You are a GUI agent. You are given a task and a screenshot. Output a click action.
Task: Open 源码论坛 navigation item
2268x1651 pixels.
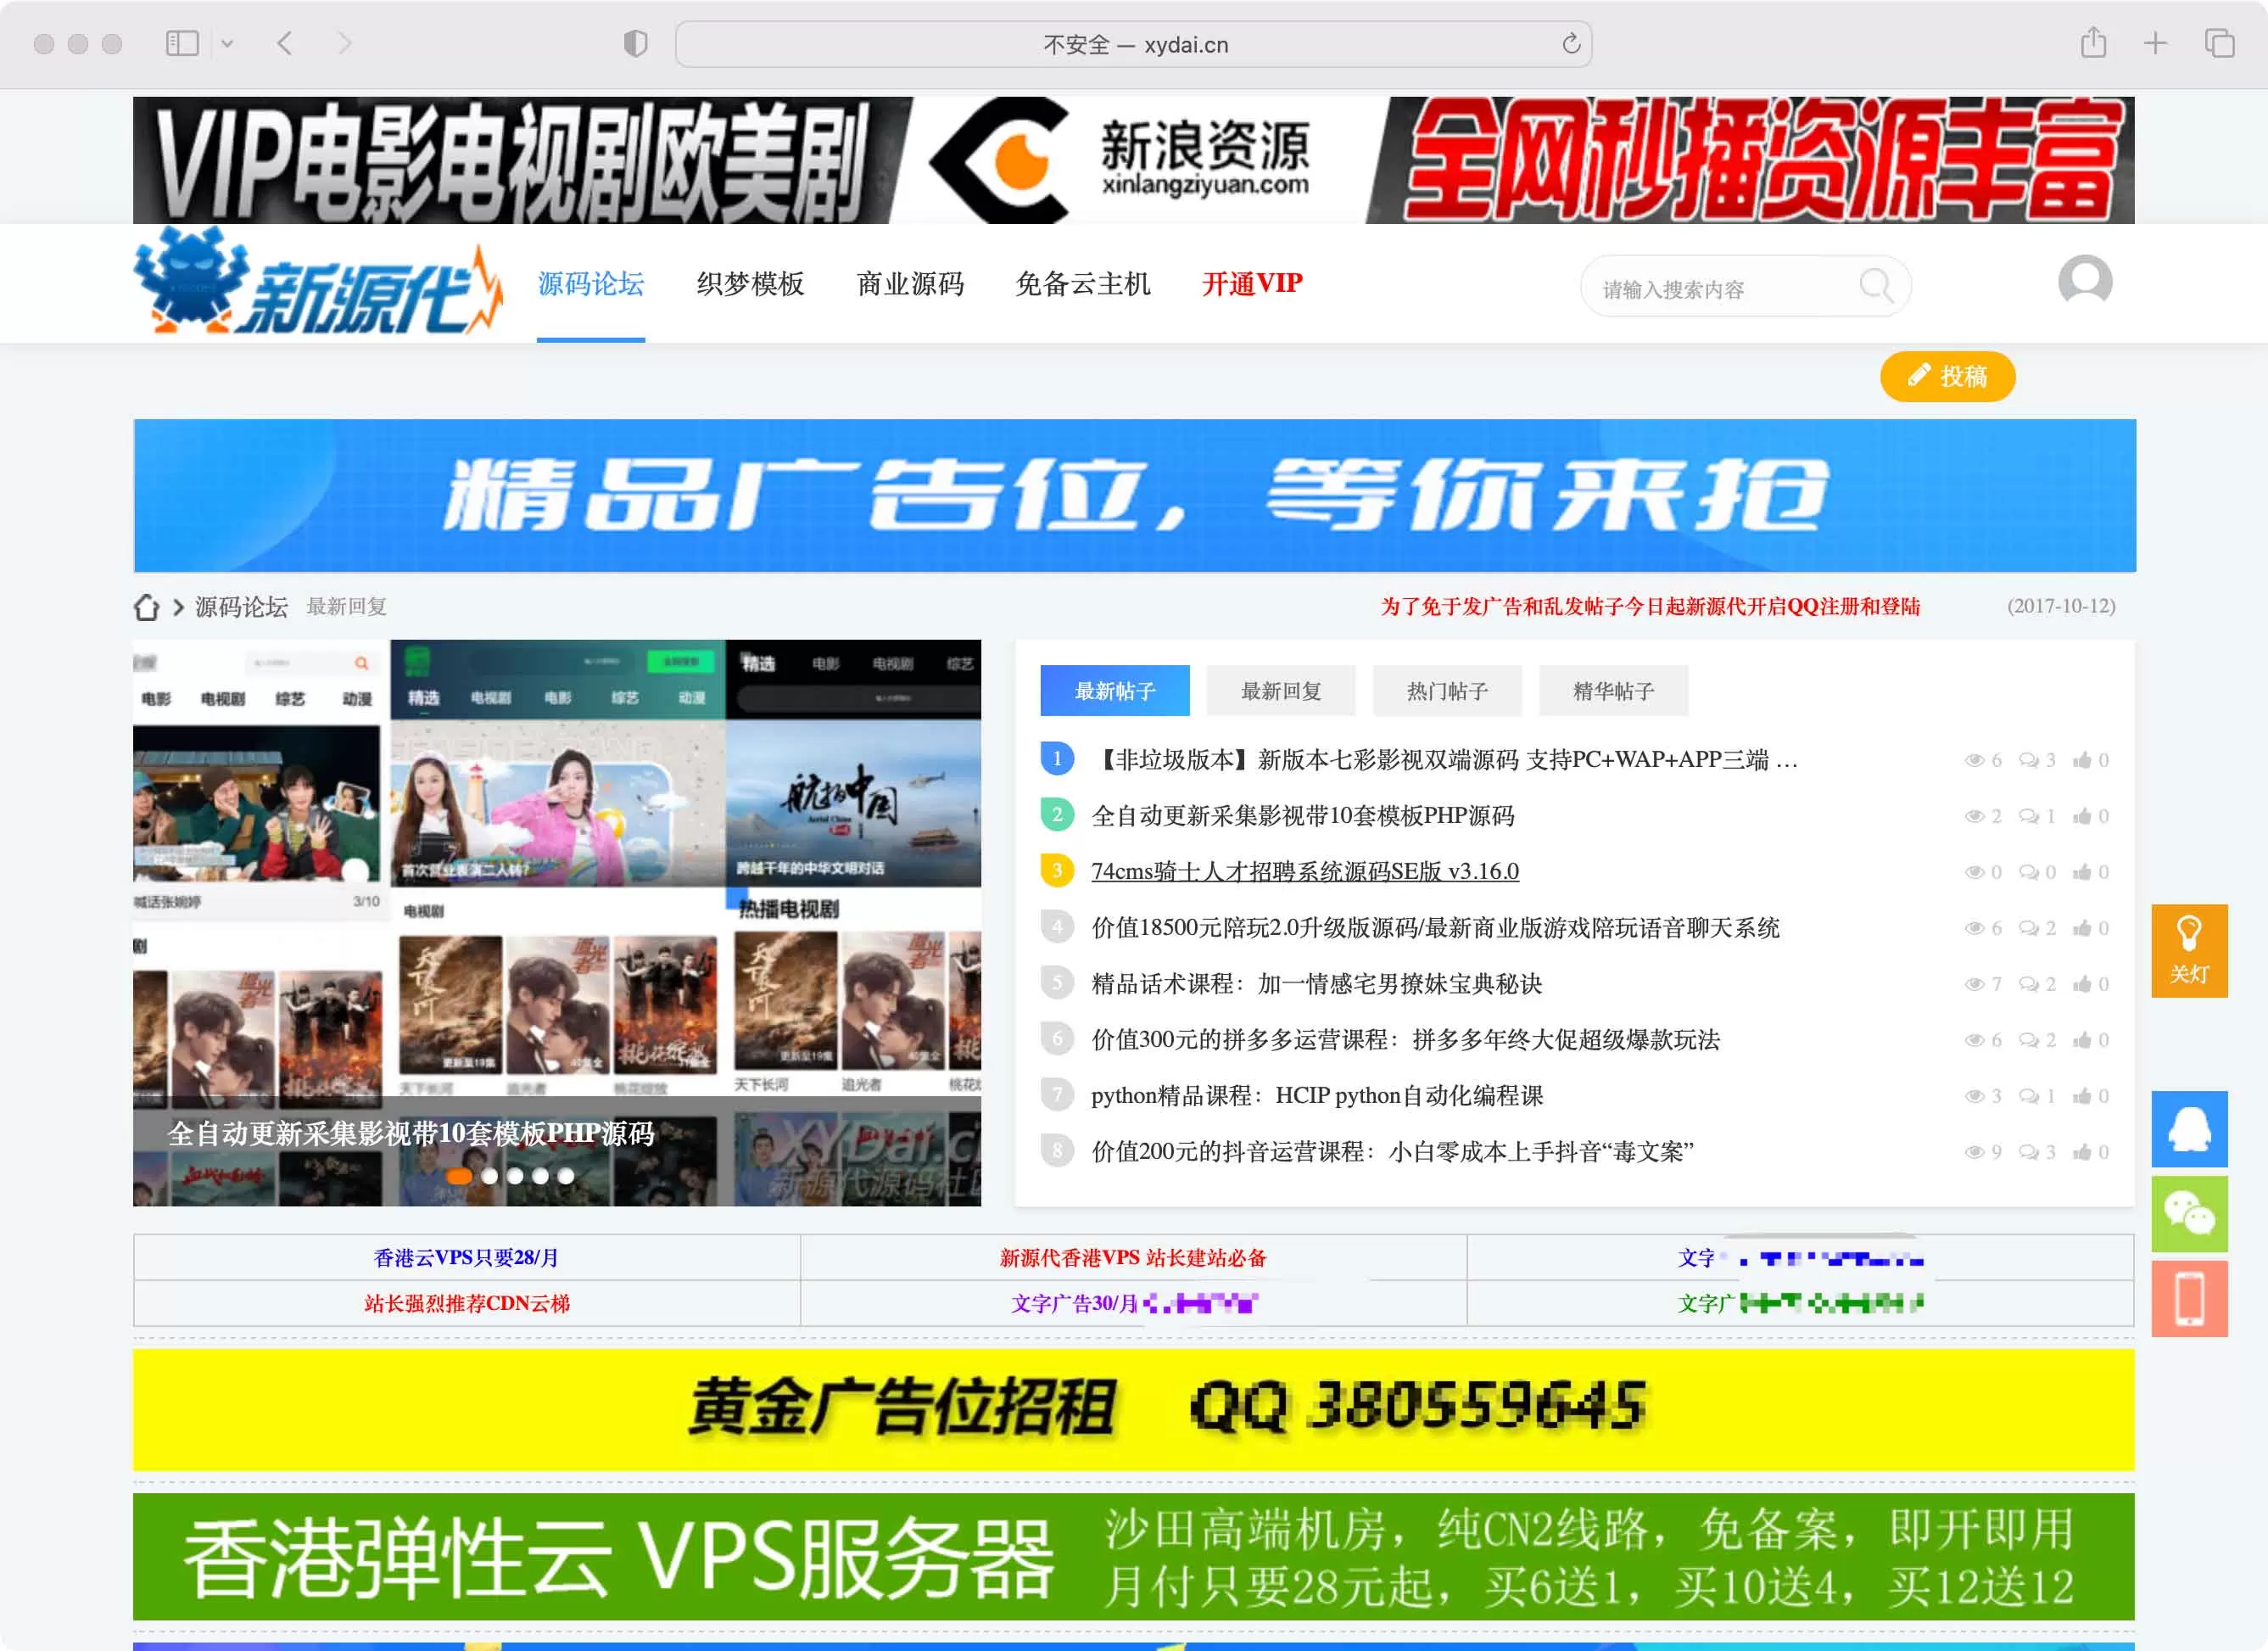[591, 284]
